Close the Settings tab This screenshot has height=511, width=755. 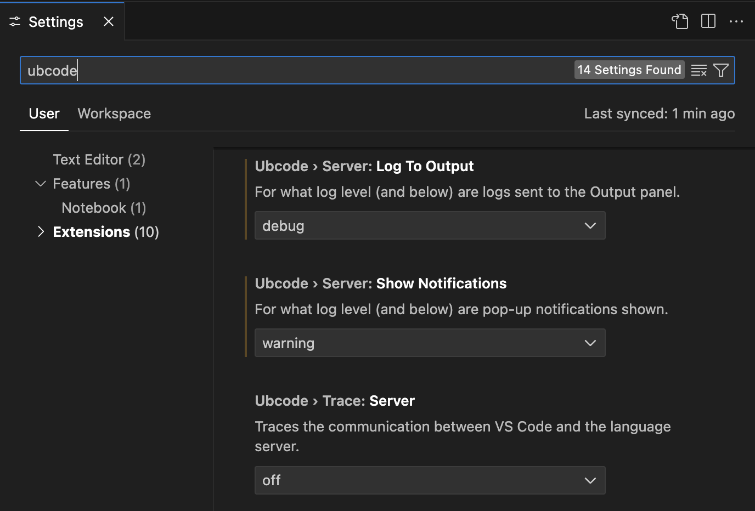coord(109,21)
